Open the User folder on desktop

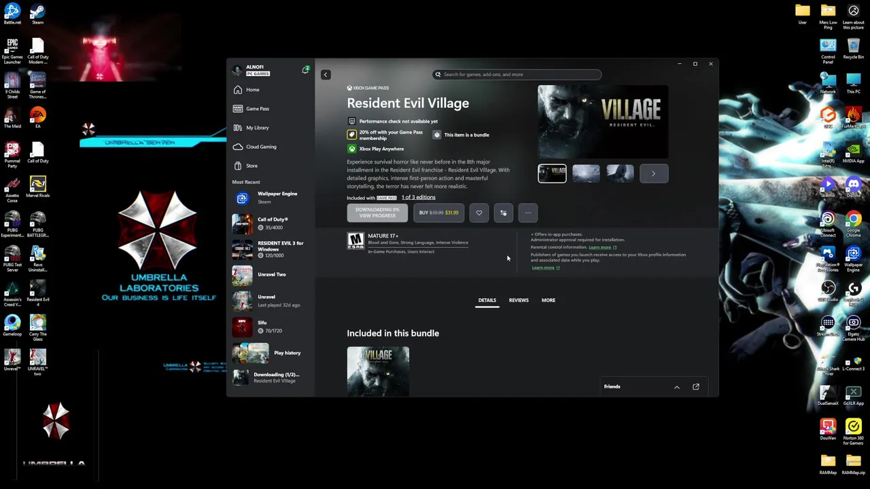pyautogui.click(x=803, y=14)
